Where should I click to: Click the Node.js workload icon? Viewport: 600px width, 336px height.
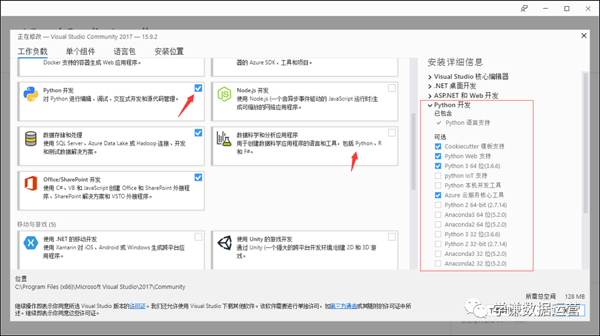pyautogui.click(x=224, y=94)
